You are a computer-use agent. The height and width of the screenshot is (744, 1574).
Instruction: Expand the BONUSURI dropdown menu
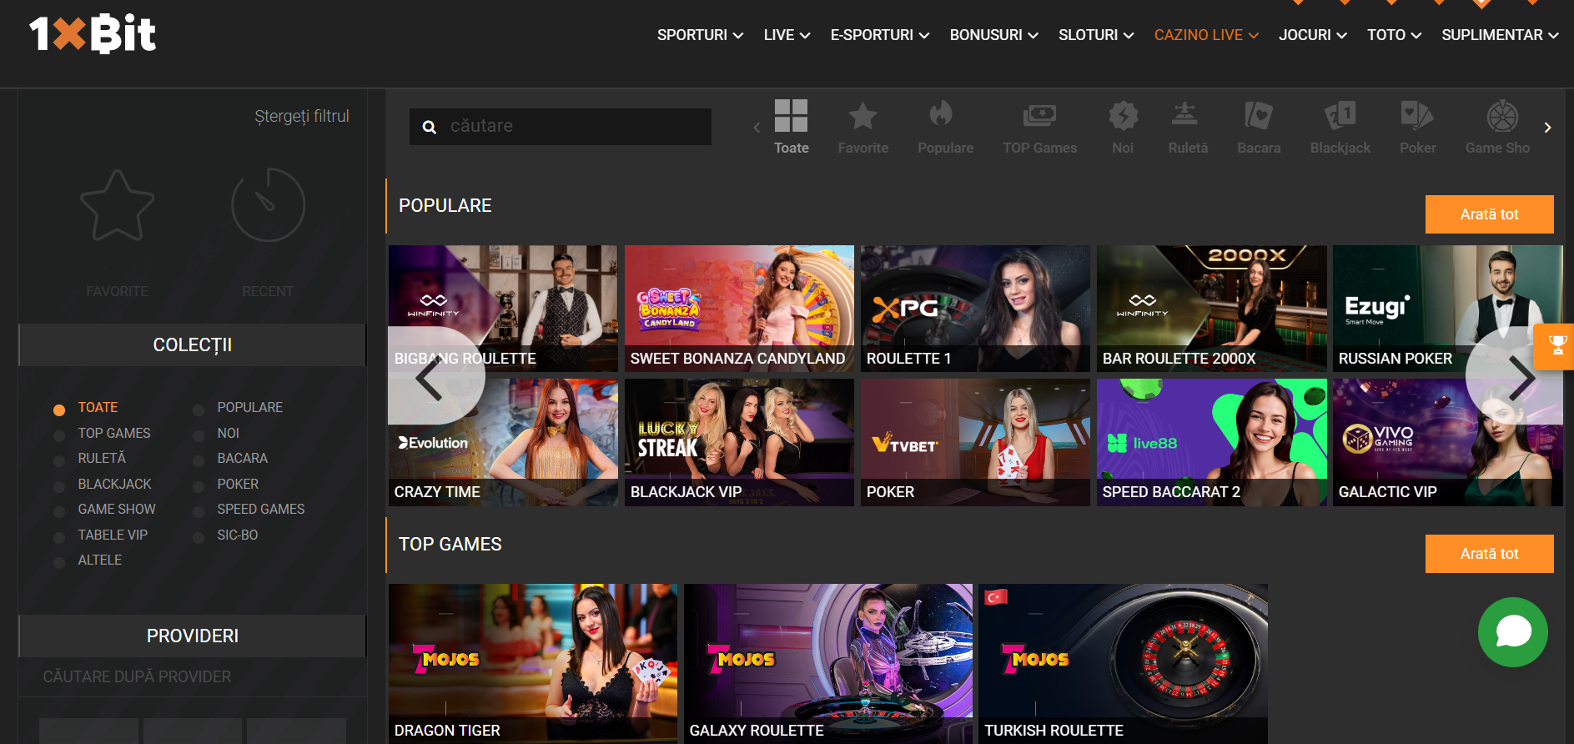point(993,35)
